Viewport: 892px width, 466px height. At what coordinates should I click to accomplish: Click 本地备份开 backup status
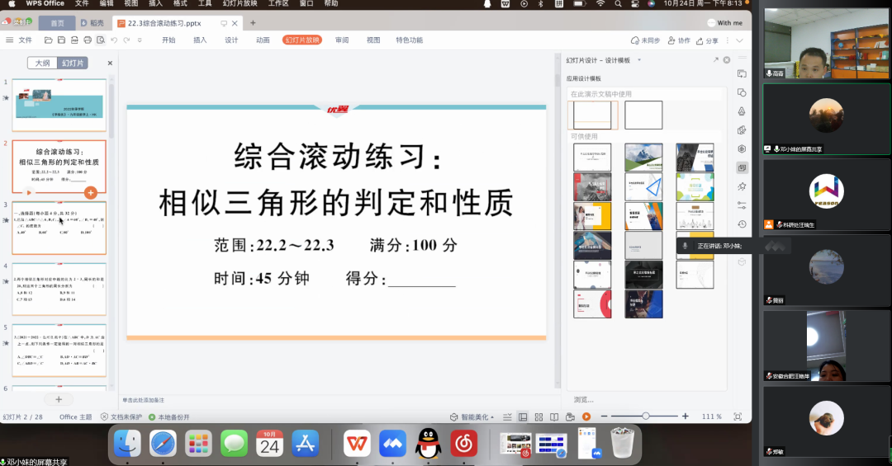(x=169, y=417)
